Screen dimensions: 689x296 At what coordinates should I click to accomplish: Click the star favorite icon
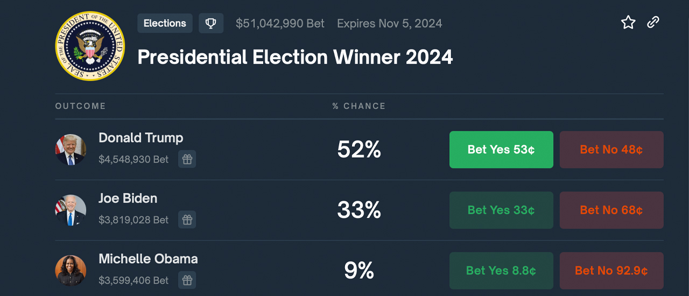628,23
